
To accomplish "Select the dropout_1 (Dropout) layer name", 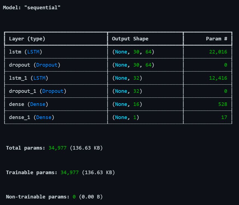I will pos(37,91).
